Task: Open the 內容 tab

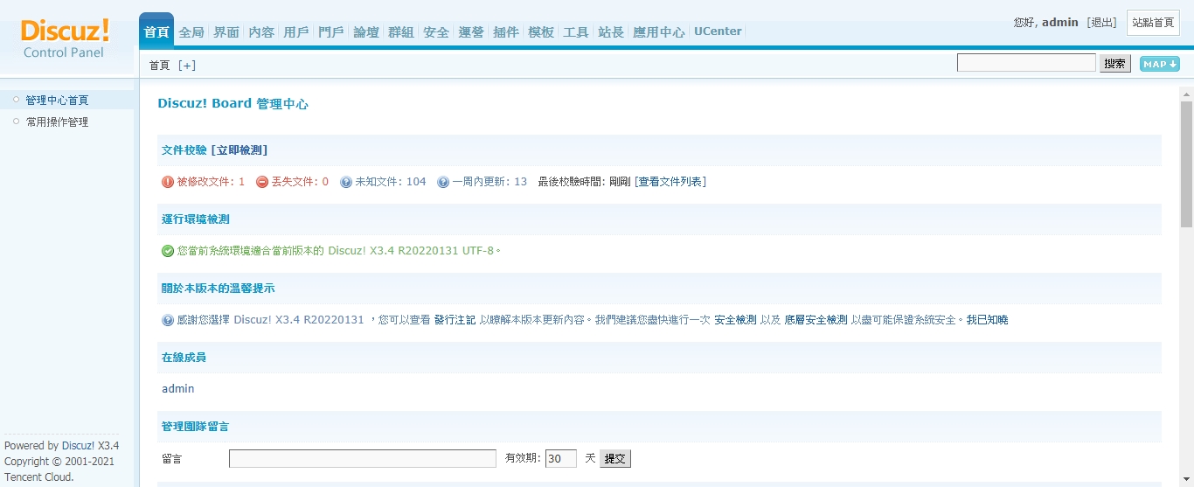Action: pos(261,31)
